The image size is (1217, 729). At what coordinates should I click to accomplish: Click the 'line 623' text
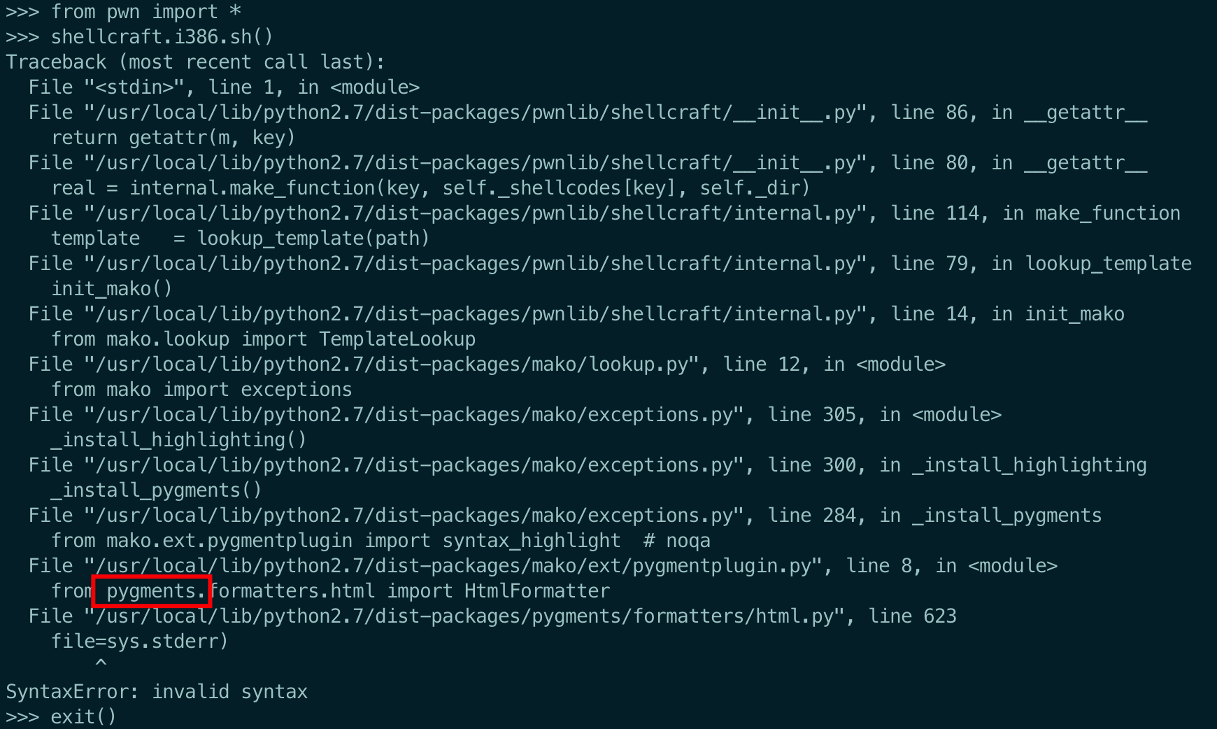pos(912,616)
